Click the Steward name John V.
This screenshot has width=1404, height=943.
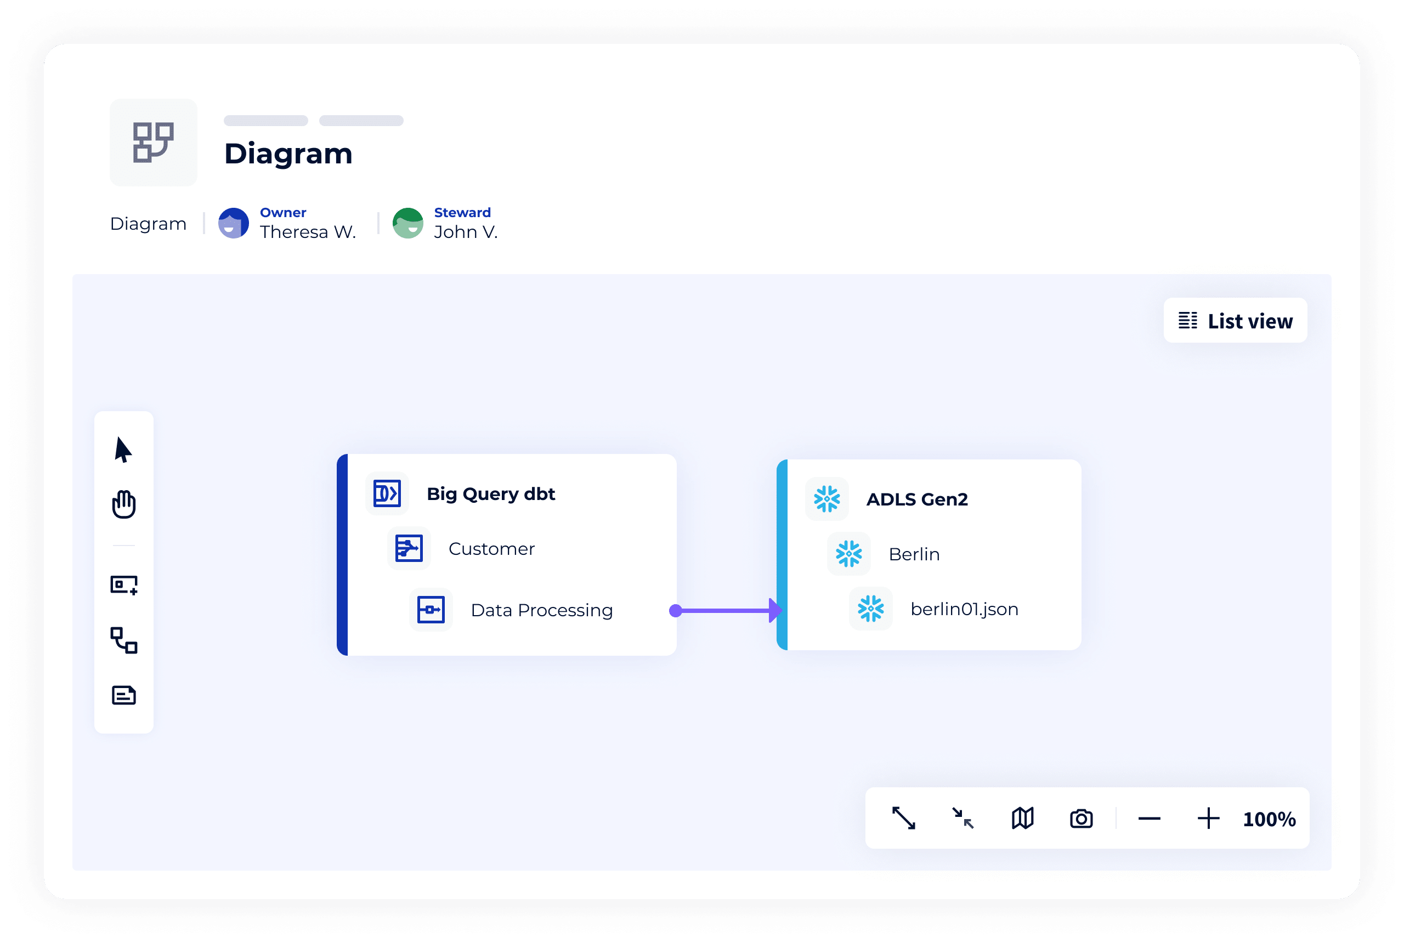click(466, 232)
